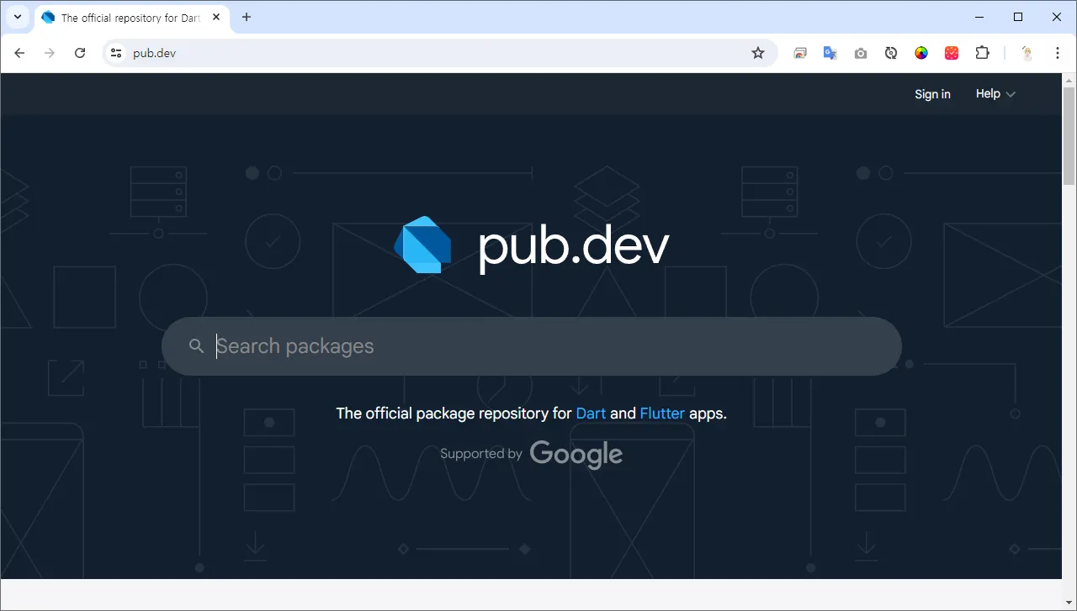
Task: Open the tab search dropdown arrow
Action: click(17, 17)
